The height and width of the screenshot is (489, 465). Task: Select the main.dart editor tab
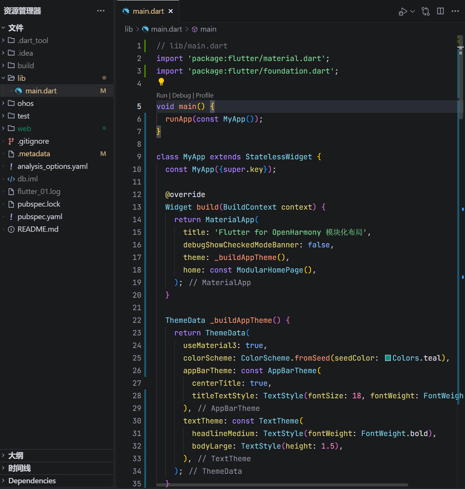(148, 11)
